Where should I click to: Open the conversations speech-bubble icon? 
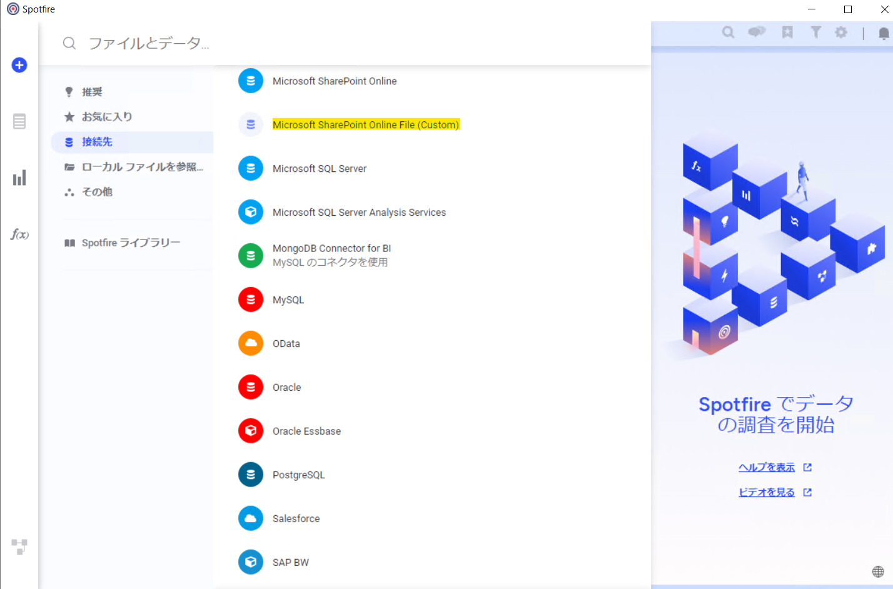[757, 32]
